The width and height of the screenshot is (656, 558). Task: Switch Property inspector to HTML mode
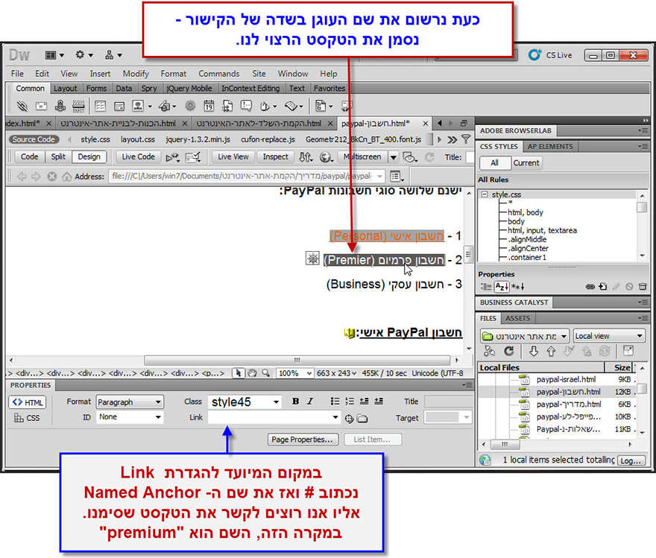(x=28, y=402)
